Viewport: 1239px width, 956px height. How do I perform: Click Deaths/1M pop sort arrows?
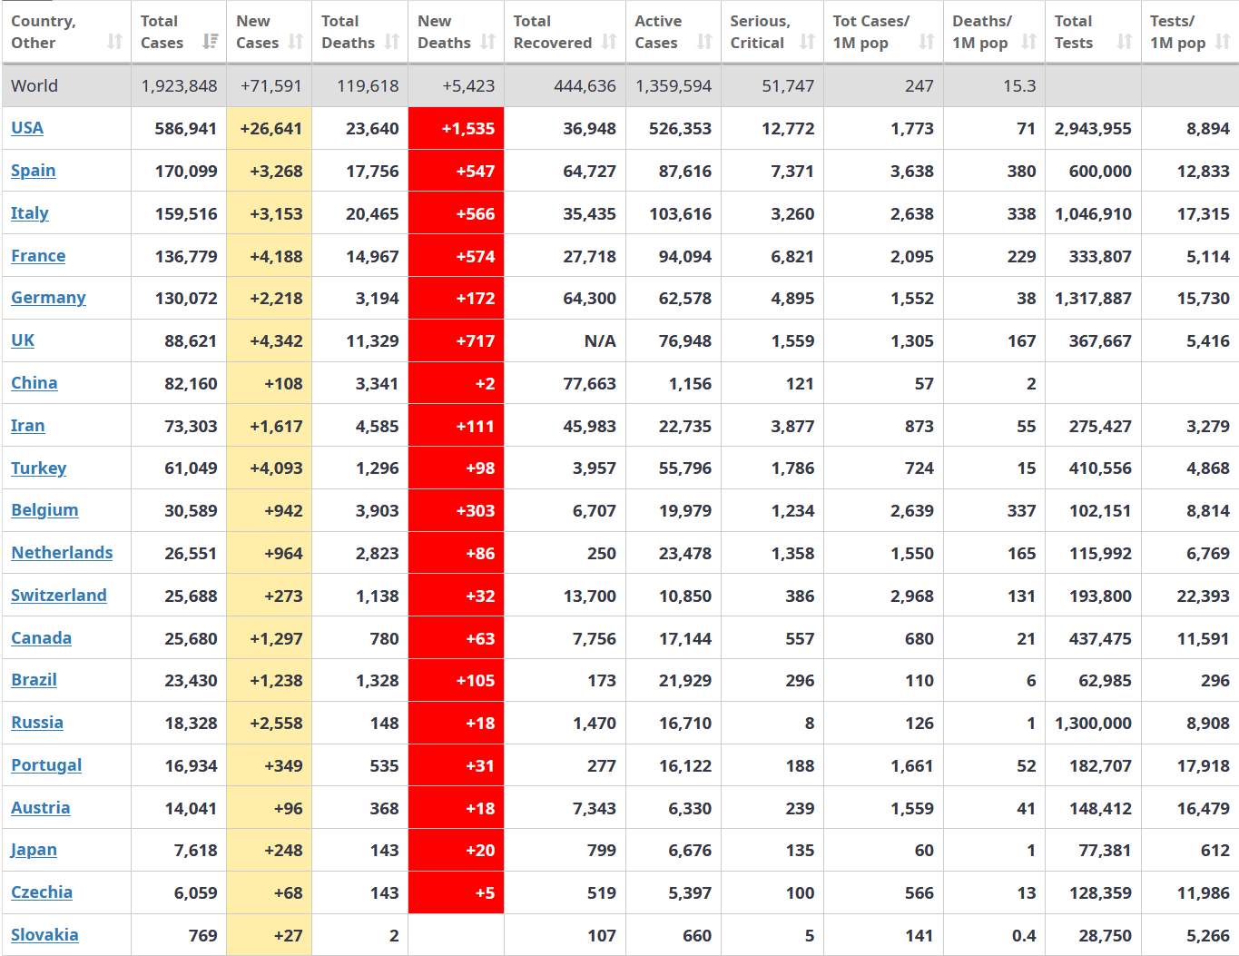point(1028,42)
